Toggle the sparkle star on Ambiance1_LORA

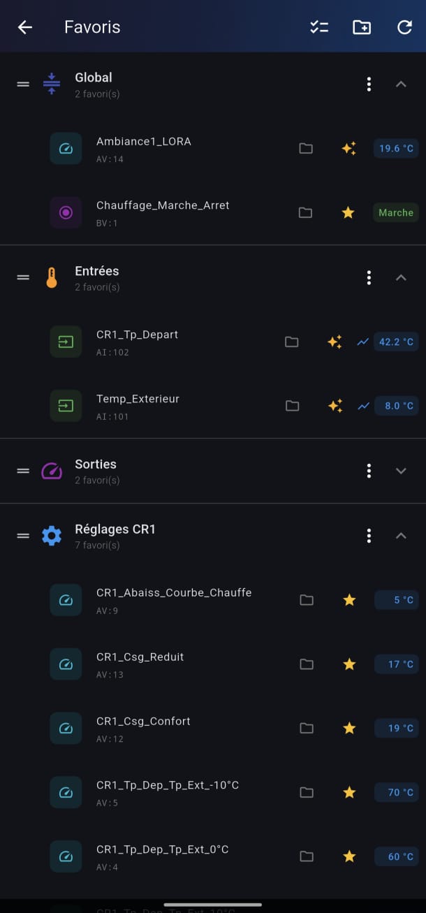348,148
